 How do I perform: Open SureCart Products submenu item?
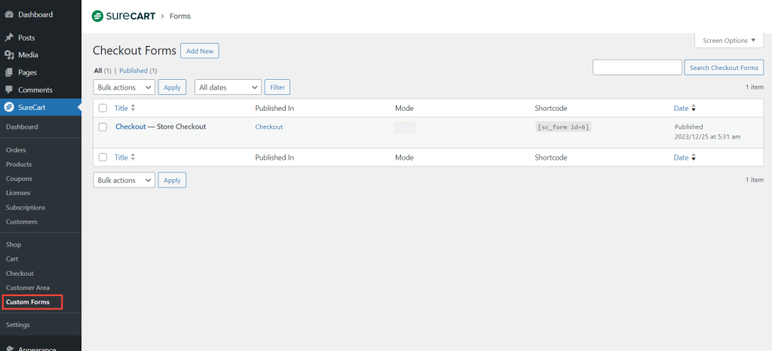coord(19,164)
